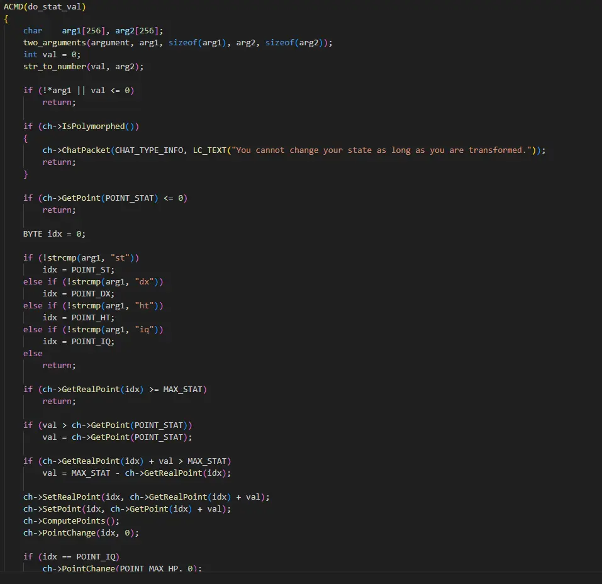
Task: Click the line 'ch->PointChange(idx, 0);'
Action: (81, 532)
